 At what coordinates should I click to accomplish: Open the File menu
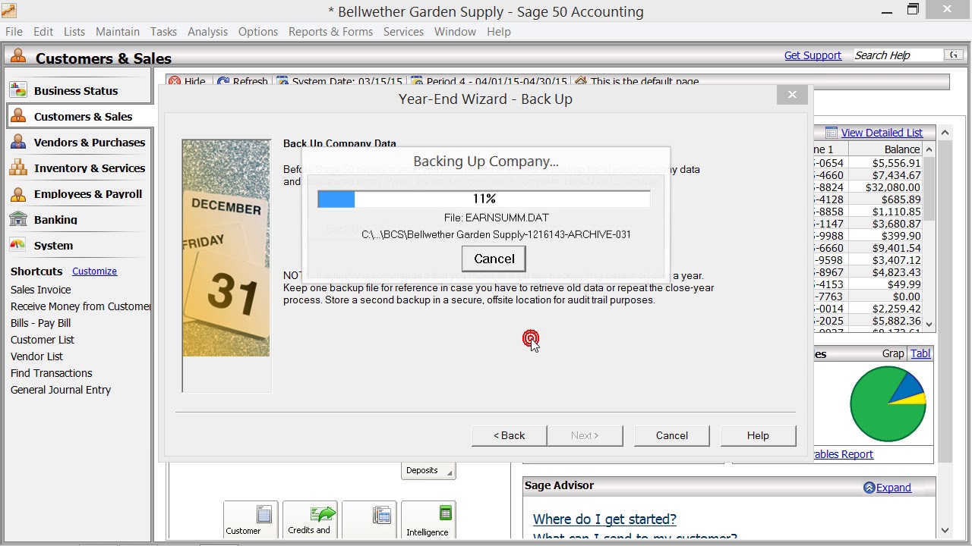14,32
